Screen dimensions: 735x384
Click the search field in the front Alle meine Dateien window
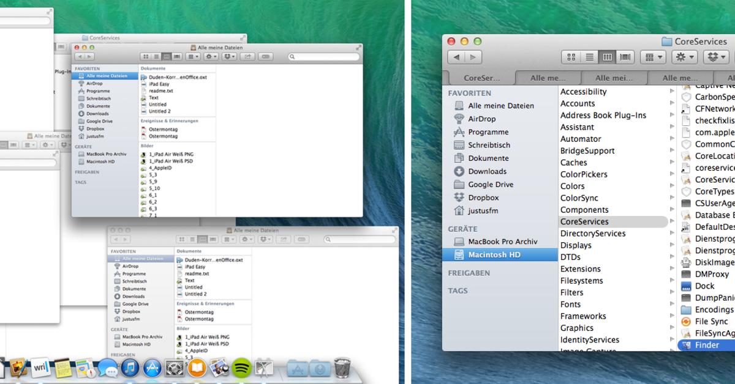(x=323, y=56)
